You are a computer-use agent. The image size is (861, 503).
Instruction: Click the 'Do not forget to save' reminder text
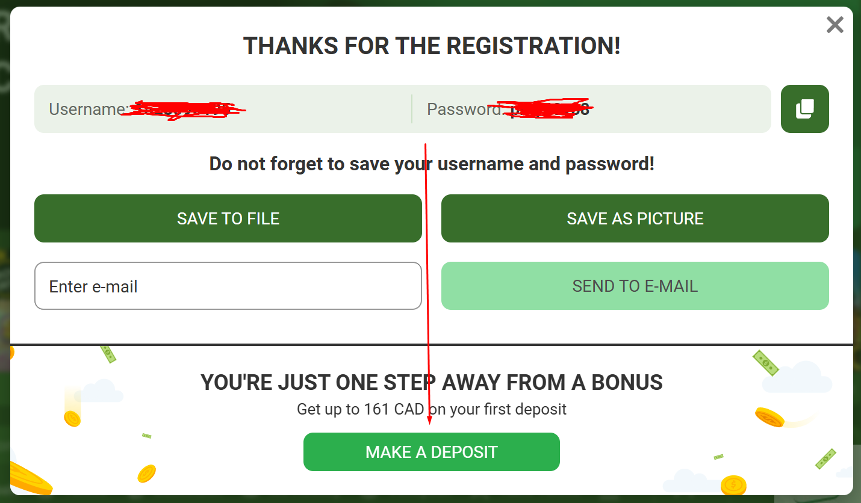point(431,164)
